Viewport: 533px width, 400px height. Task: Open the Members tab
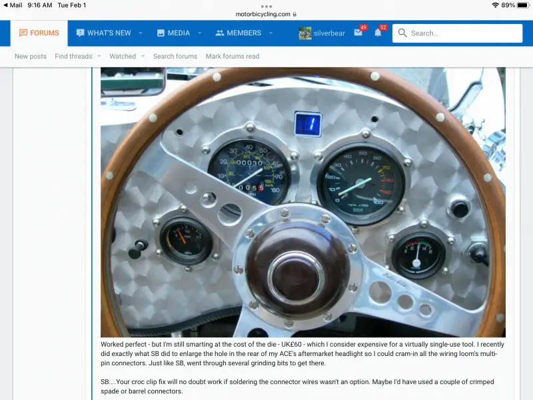coord(239,33)
